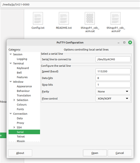
Task: Collapse the Terminal category arrow
Action: (x=11, y=64)
